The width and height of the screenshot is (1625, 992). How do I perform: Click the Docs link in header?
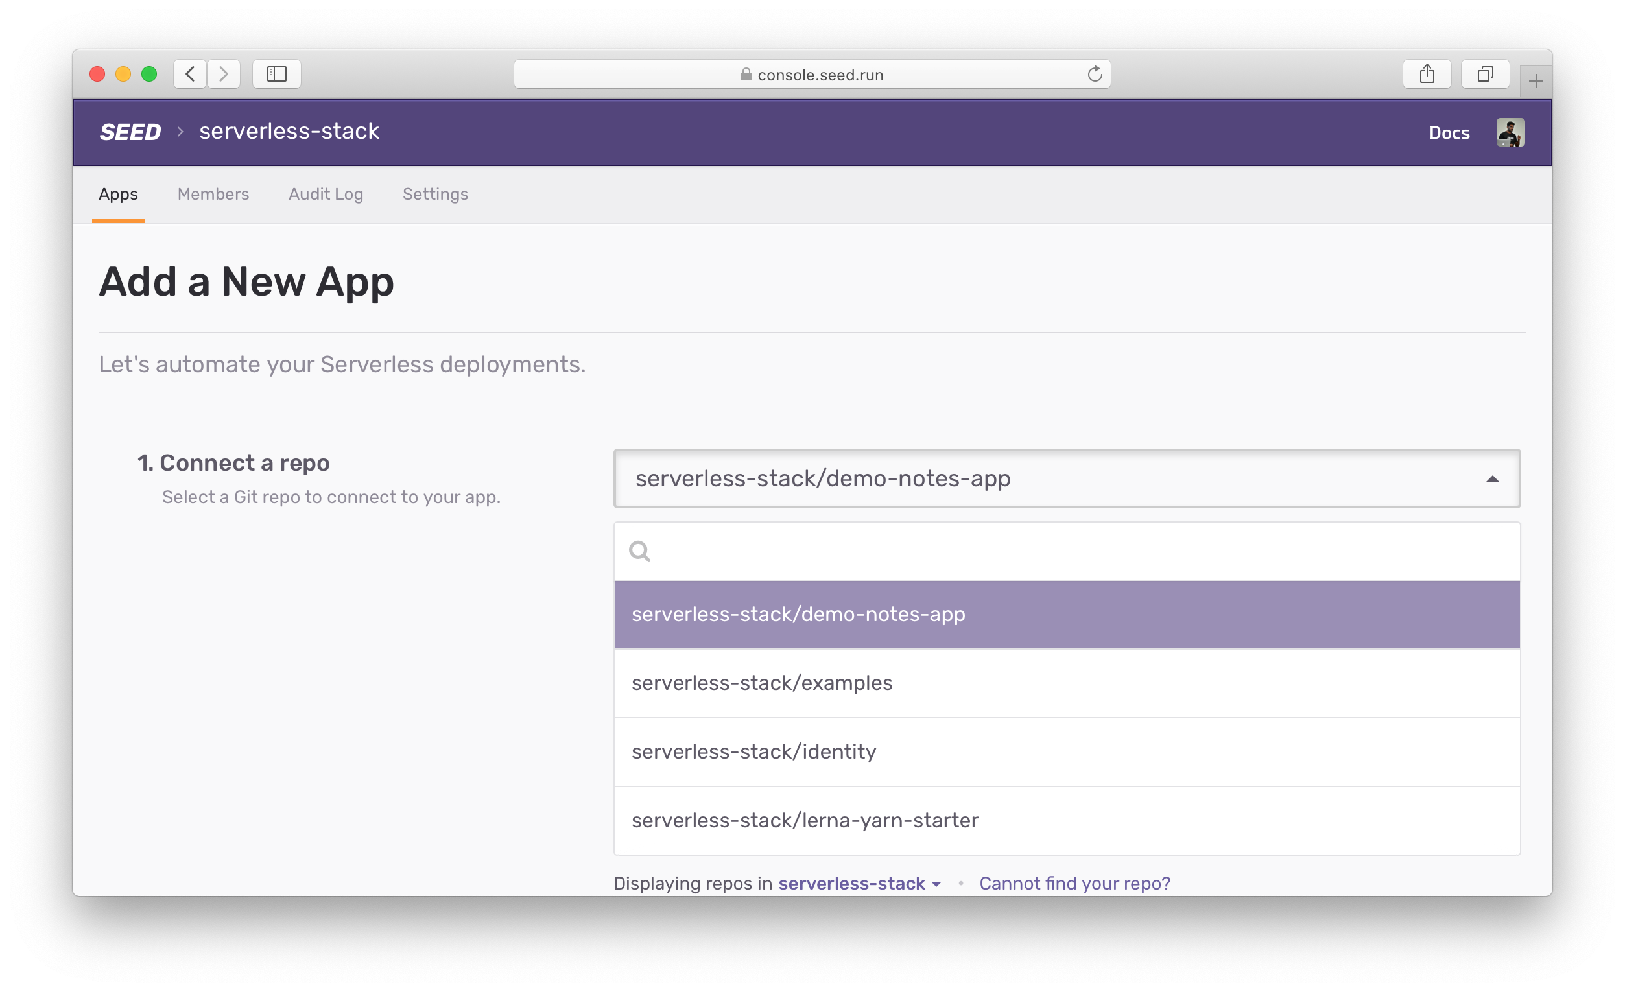click(1449, 132)
